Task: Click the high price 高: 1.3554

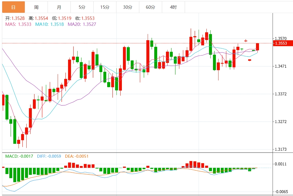Action: (x=38, y=18)
